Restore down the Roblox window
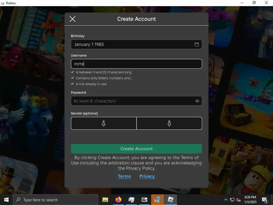The width and height of the screenshot is (273, 205). (254, 3)
